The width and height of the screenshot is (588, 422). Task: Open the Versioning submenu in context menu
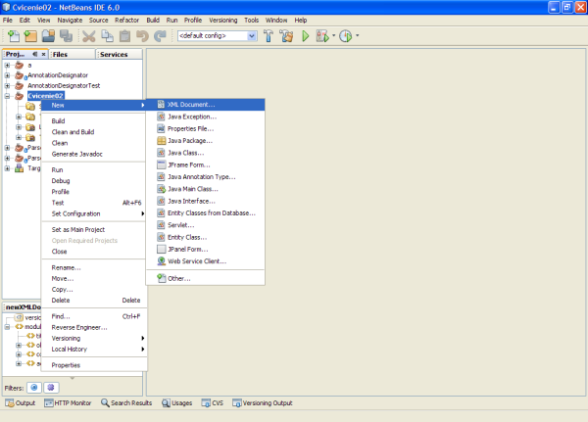pyautogui.click(x=94, y=338)
